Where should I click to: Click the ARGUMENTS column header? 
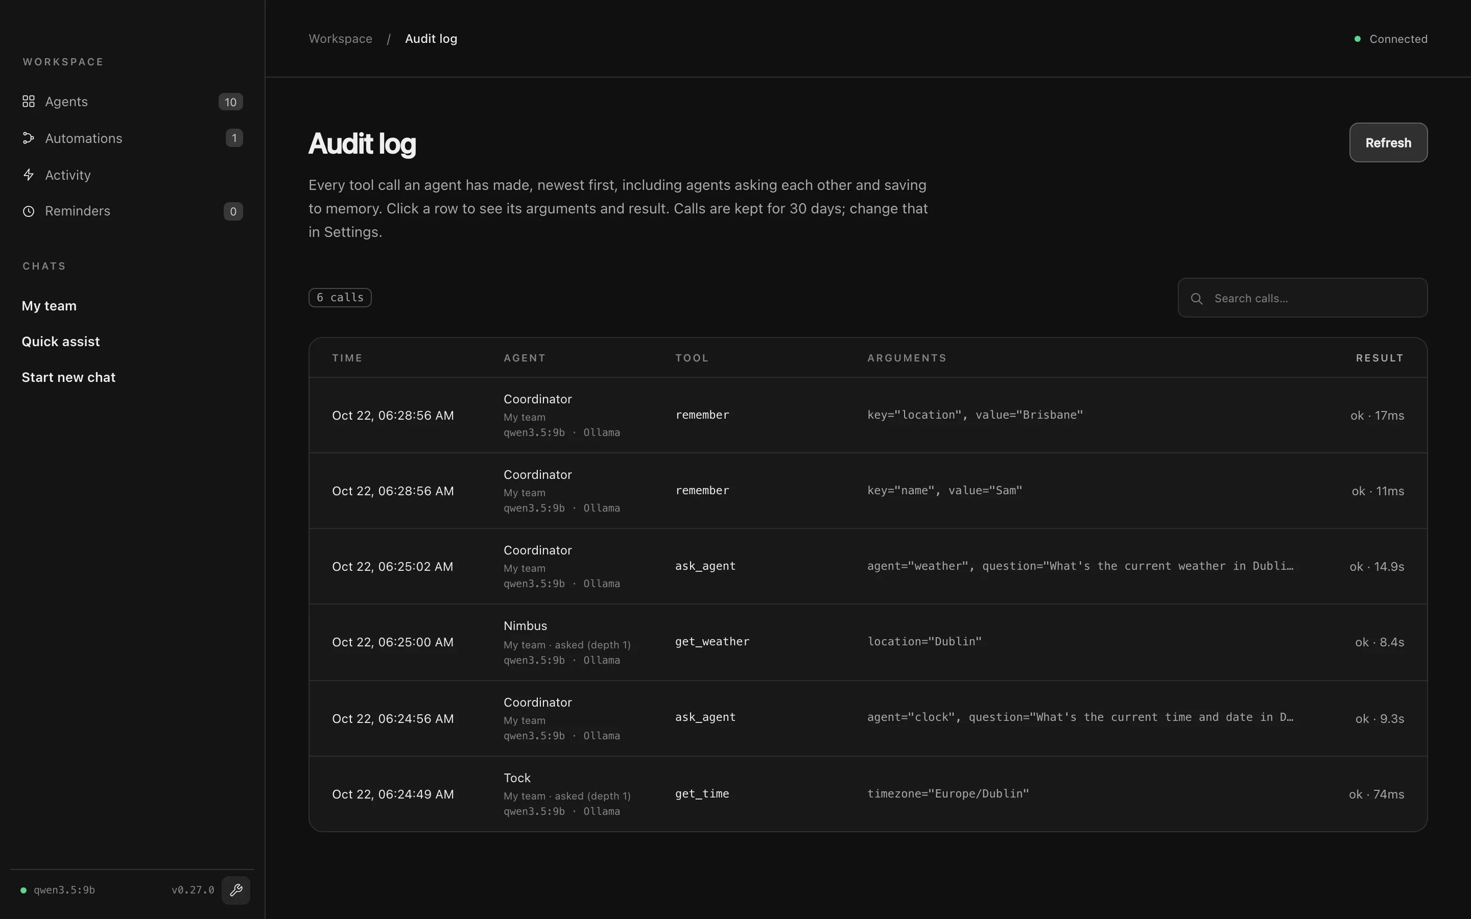[907, 358]
